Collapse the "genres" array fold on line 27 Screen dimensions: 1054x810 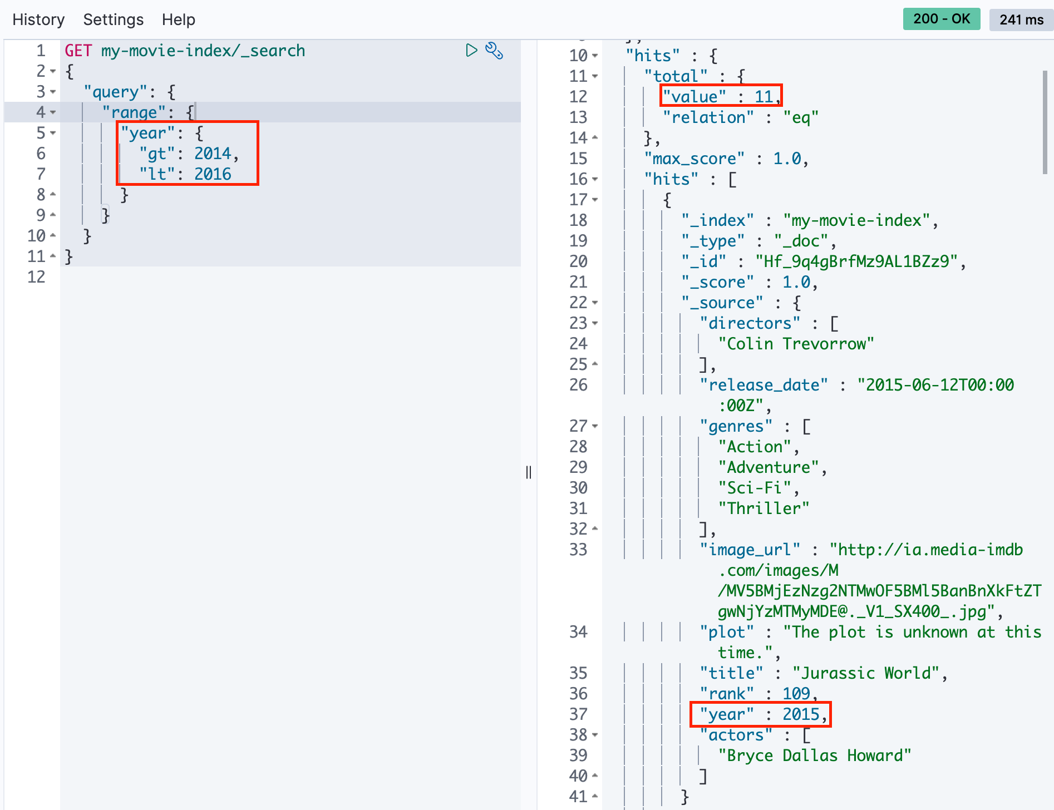point(595,426)
